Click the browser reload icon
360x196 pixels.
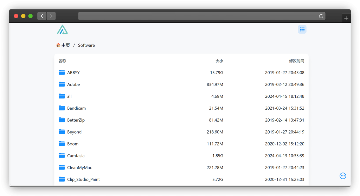click(321, 16)
